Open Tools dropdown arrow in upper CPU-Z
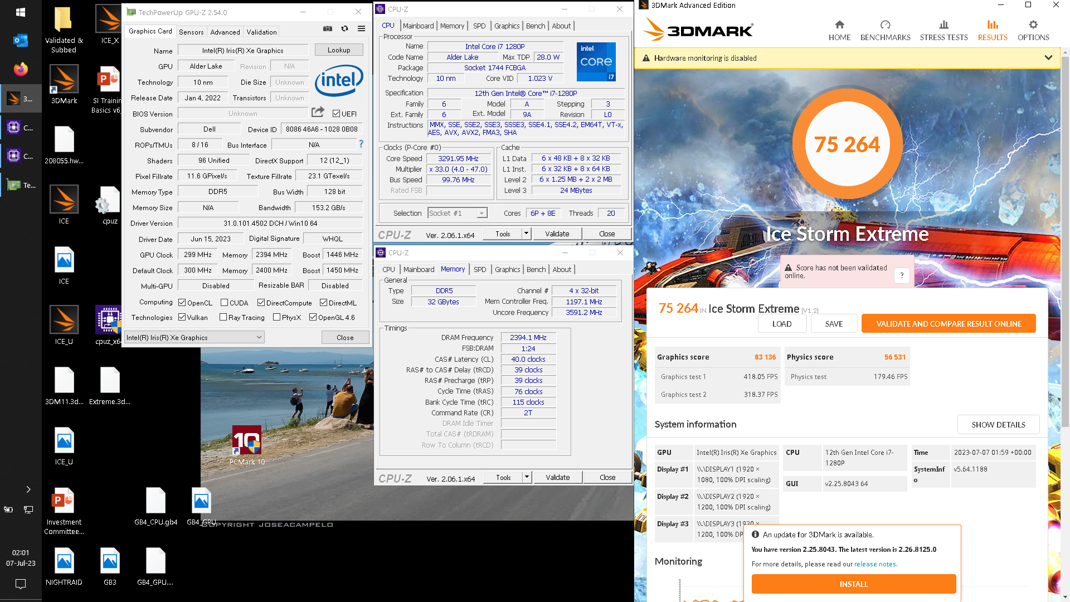 (x=526, y=234)
